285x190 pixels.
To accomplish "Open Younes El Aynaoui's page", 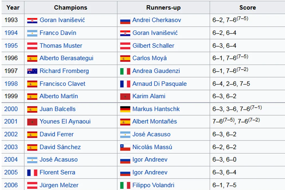I will point(65,121).
